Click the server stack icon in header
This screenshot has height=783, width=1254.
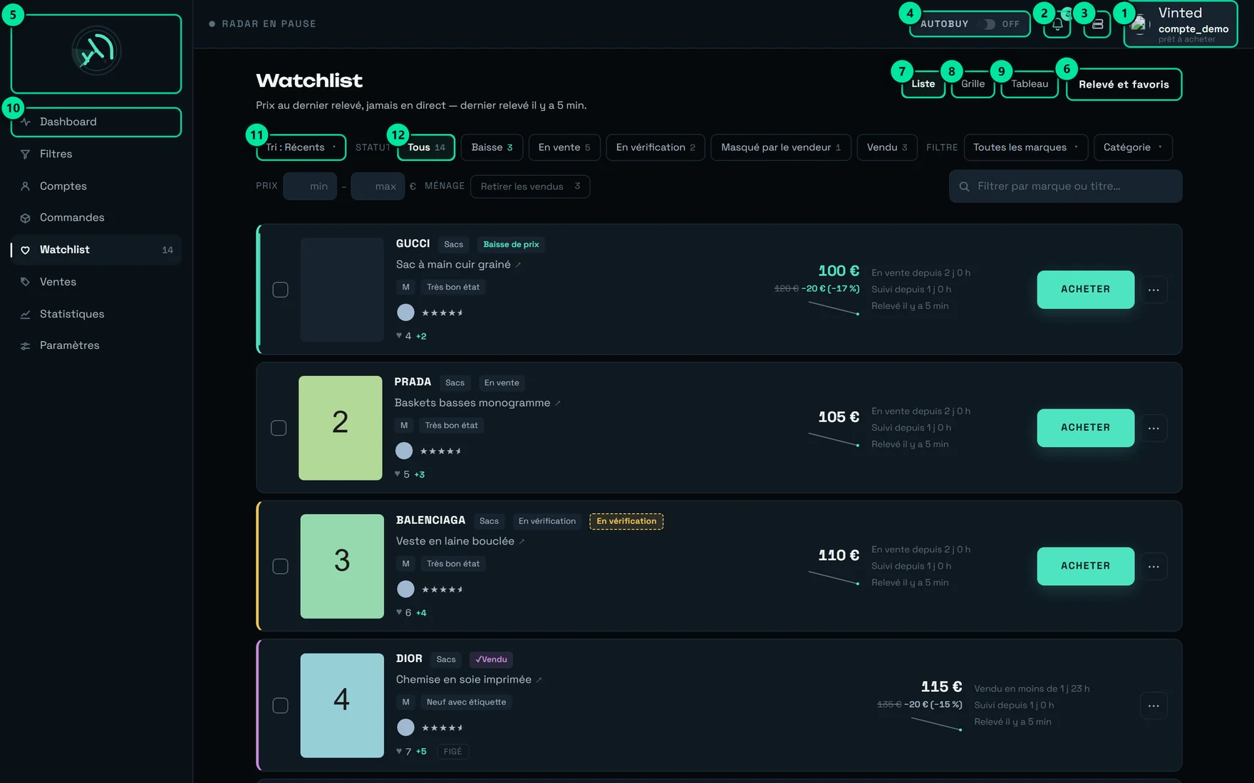pos(1097,24)
